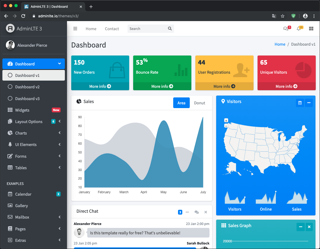320x249 pixels.
Task: Click the Gallery image icon in sidebar
Action: (x=10, y=205)
